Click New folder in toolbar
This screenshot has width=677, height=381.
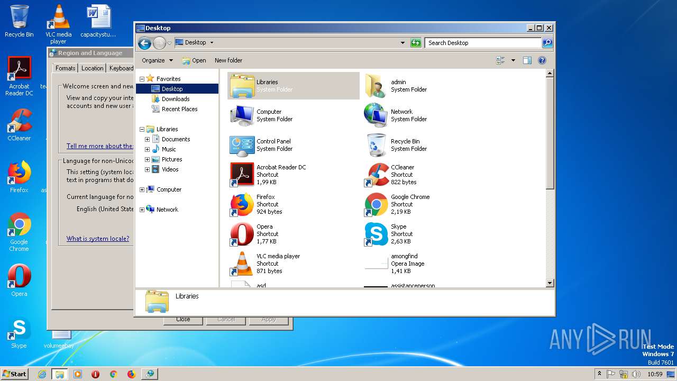pos(228,60)
